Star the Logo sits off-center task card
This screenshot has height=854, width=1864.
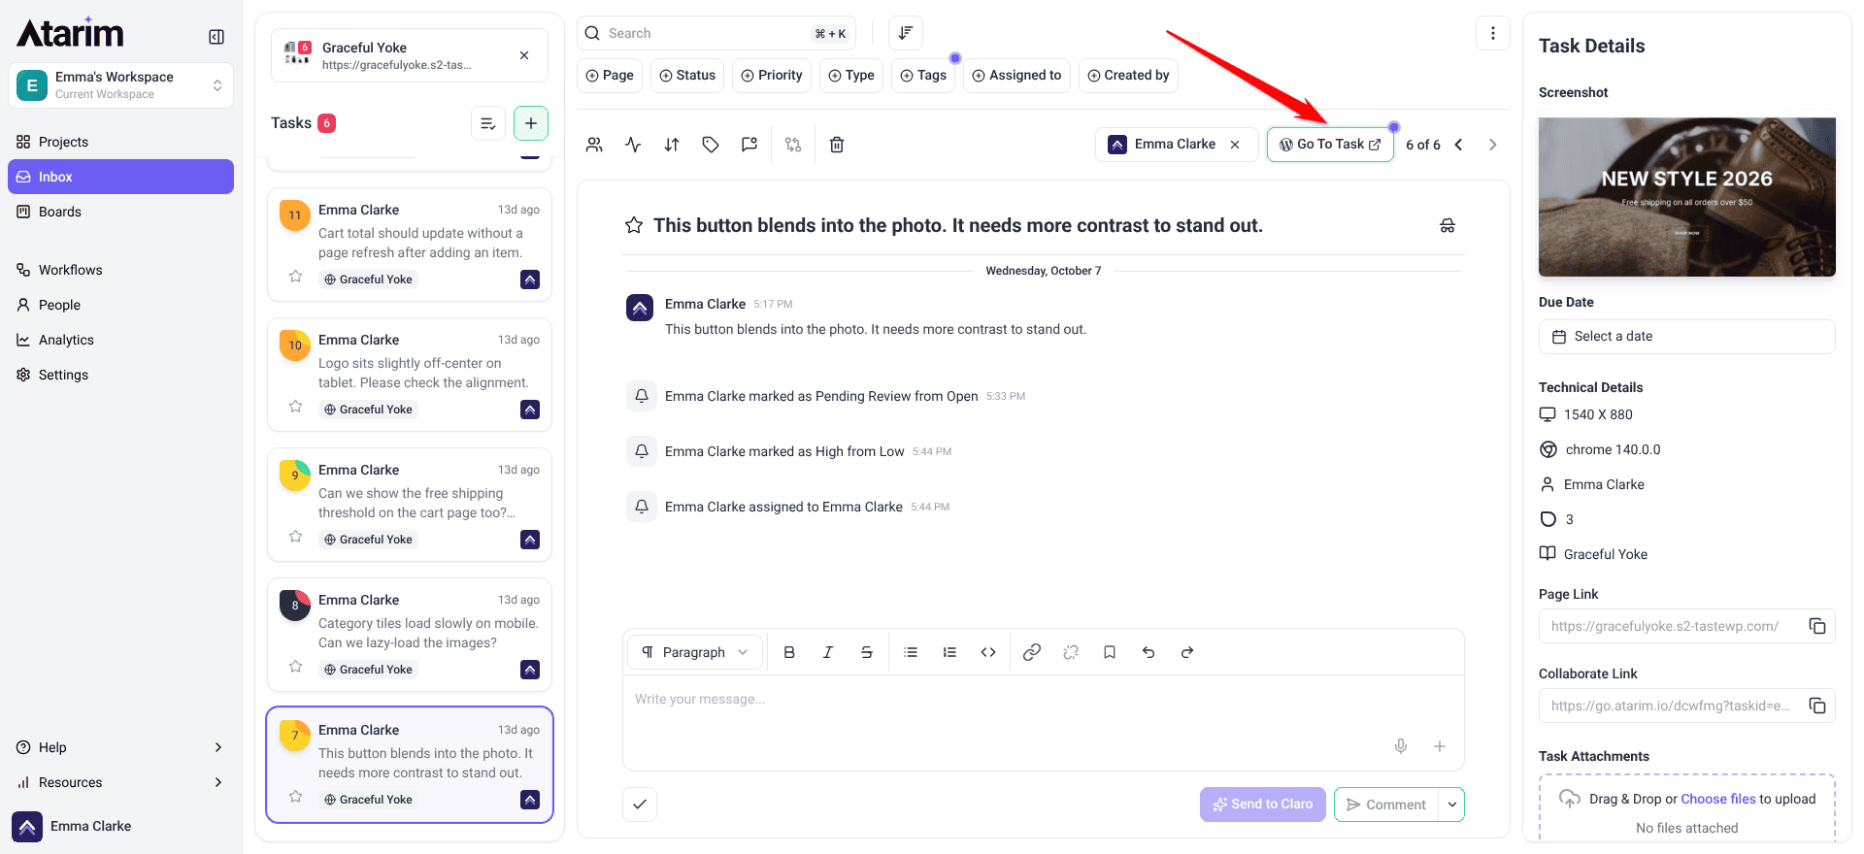tap(296, 407)
